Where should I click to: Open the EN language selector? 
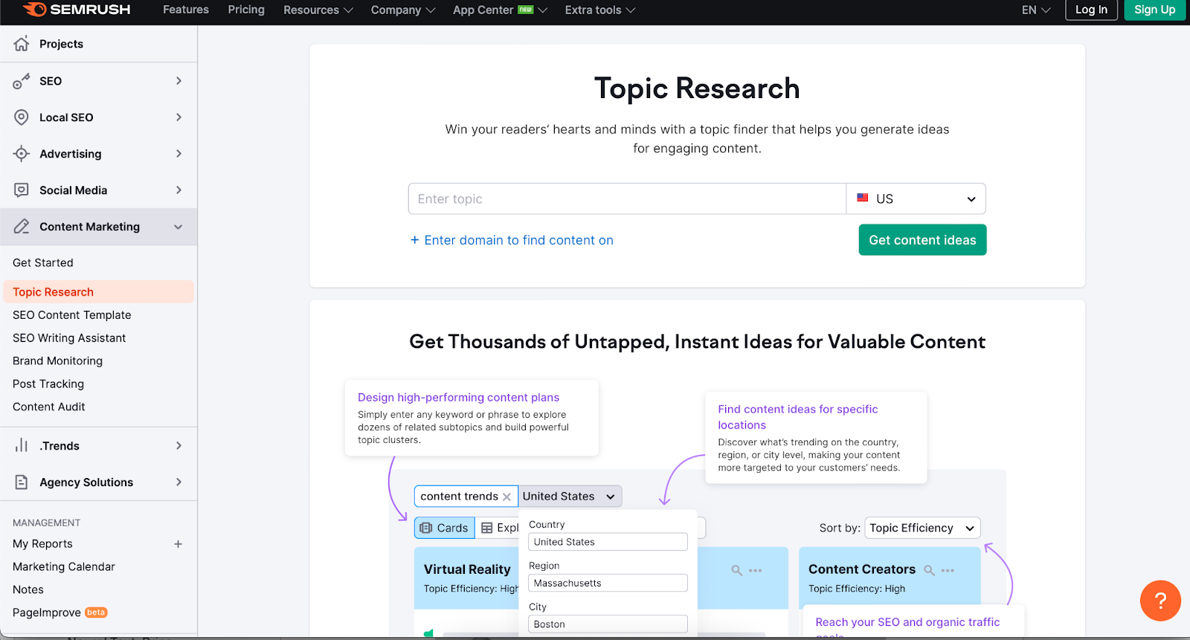tap(1036, 10)
